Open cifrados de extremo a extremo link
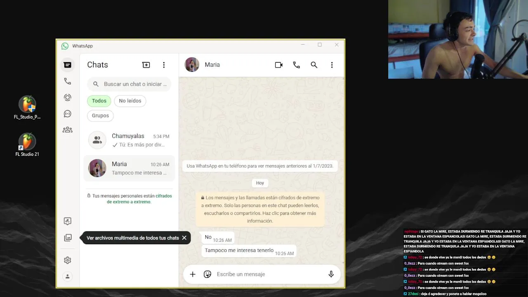528x297 pixels. [x=139, y=199]
